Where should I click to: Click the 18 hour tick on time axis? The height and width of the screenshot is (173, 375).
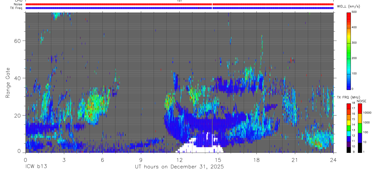point(256,160)
